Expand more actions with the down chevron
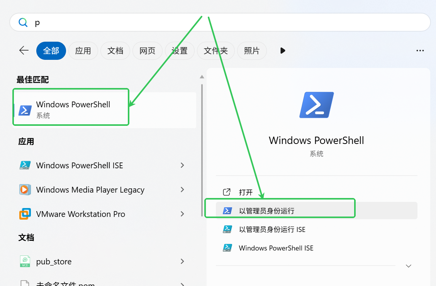Viewport: 436px width, 286px height. tap(408, 266)
